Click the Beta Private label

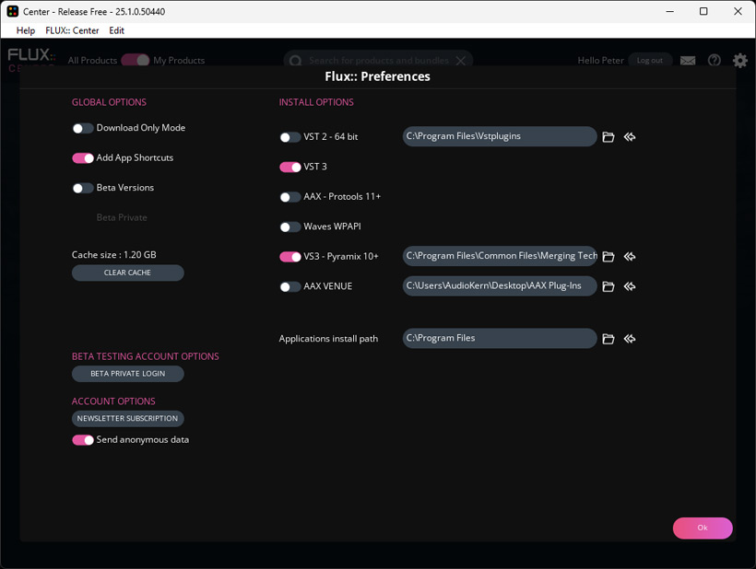122,217
